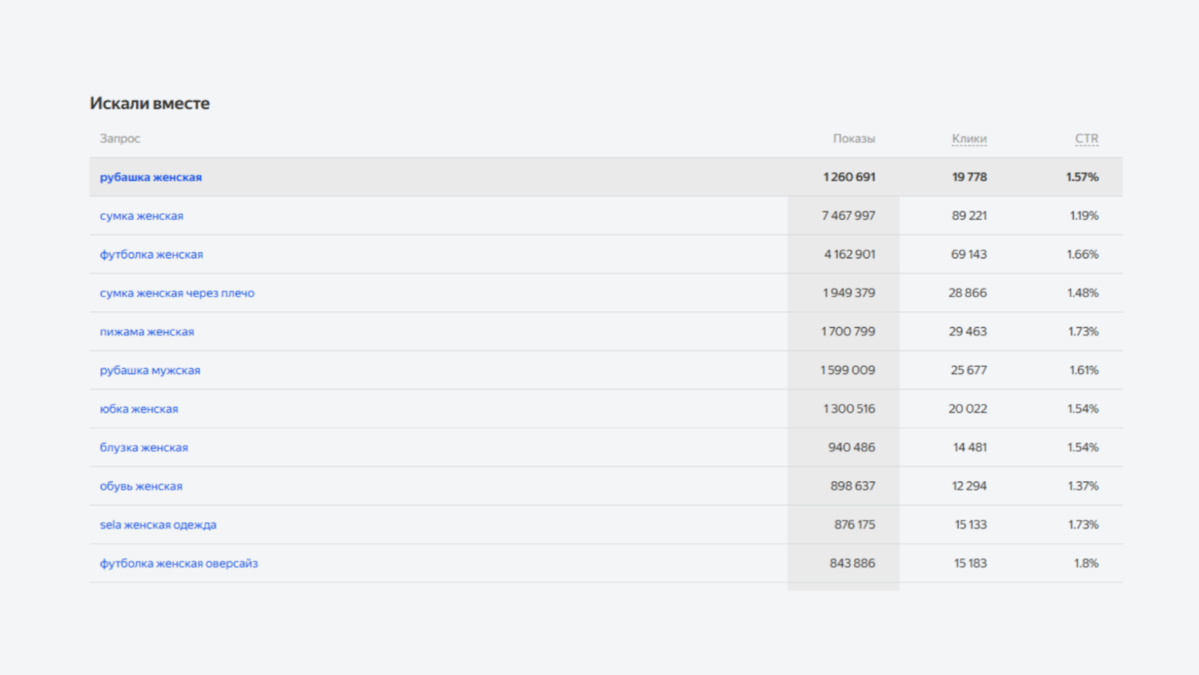The width and height of the screenshot is (1199, 675).
Task: Click the 'Искали вместе' section heading
Action: coord(150,103)
